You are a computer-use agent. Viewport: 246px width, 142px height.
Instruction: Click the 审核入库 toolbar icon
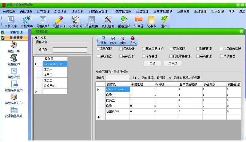pos(11,22)
